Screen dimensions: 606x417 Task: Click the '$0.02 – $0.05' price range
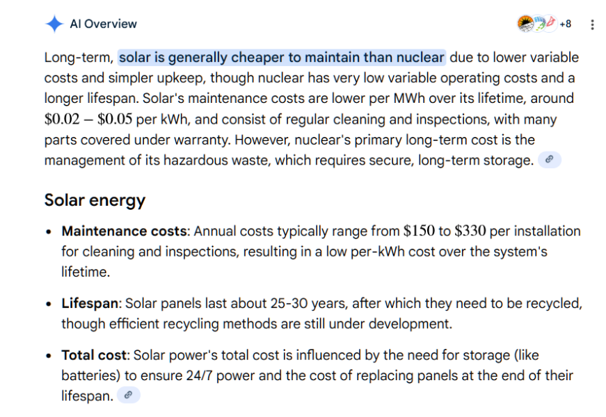click(x=88, y=119)
